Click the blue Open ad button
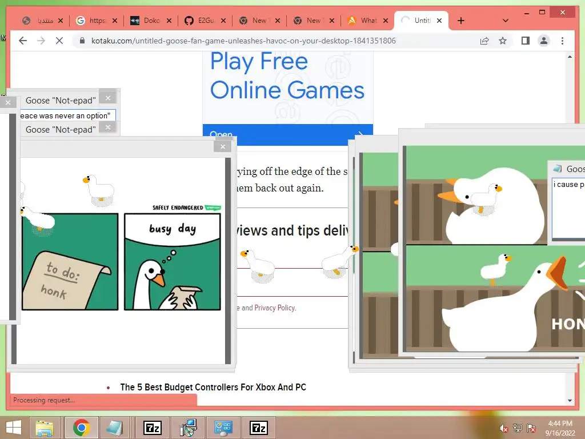585x439 pixels. tap(288, 134)
